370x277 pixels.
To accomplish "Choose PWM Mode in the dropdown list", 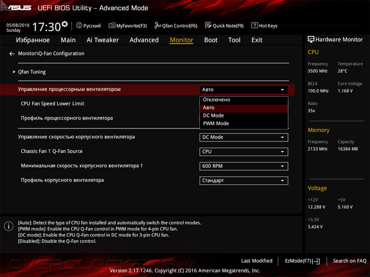I will point(244,124).
